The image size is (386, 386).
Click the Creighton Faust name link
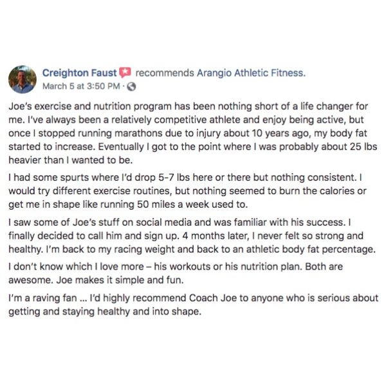tap(79, 73)
